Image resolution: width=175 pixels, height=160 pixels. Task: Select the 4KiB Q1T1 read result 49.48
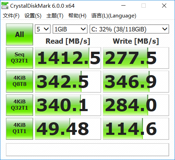click(68, 129)
